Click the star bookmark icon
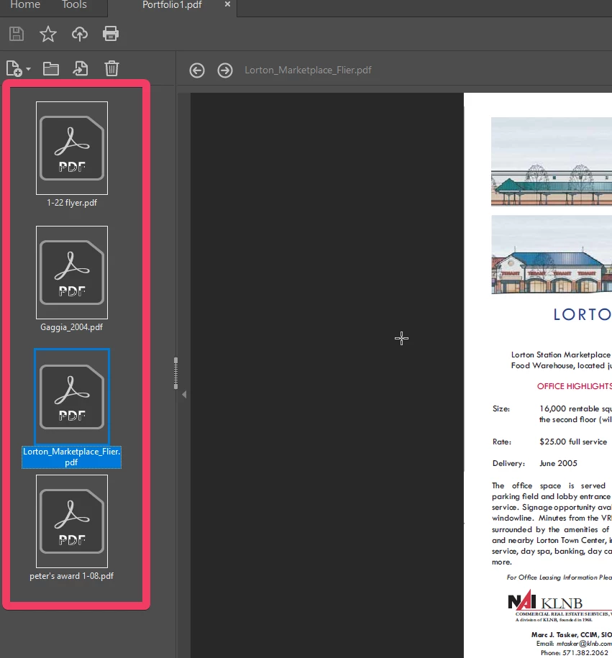The height and width of the screenshot is (658, 612). 48,34
